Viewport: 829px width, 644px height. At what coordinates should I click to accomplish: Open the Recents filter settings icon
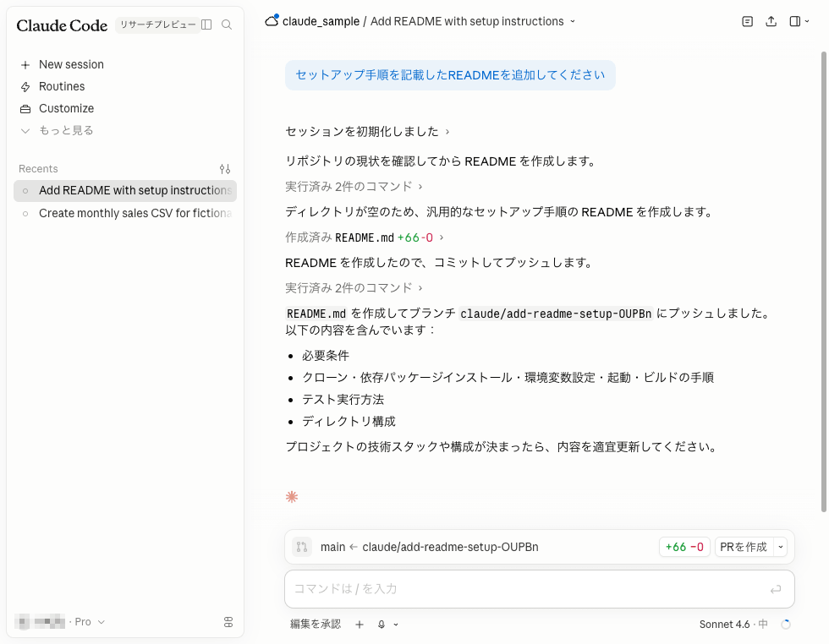pos(225,169)
